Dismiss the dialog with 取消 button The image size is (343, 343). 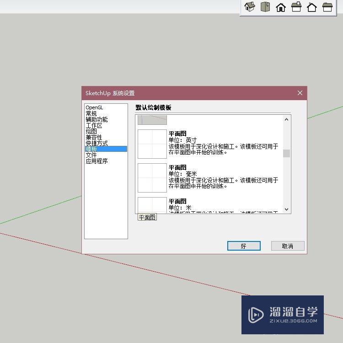pyautogui.click(x=288, y=246)
